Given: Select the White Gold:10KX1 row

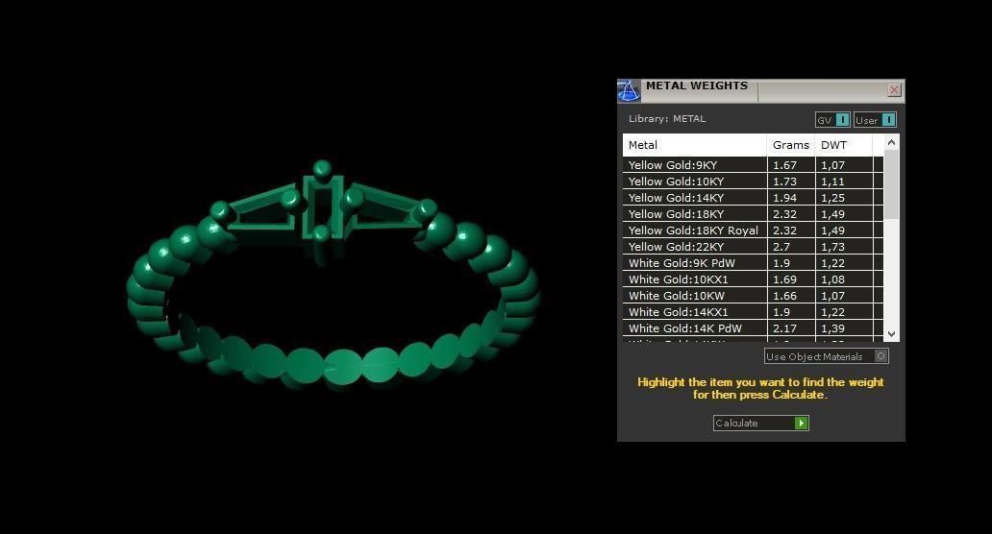Looking at the screenshot, I should coord(753,279).
